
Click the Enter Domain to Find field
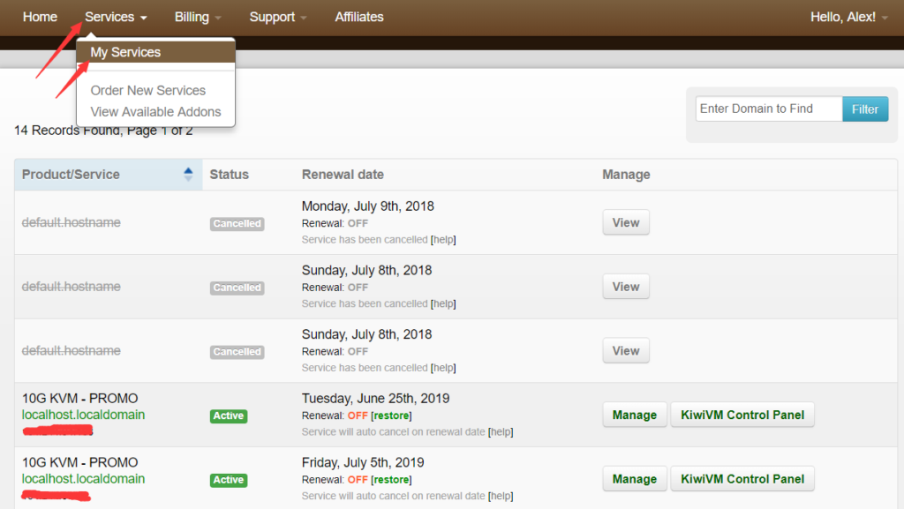768,109
